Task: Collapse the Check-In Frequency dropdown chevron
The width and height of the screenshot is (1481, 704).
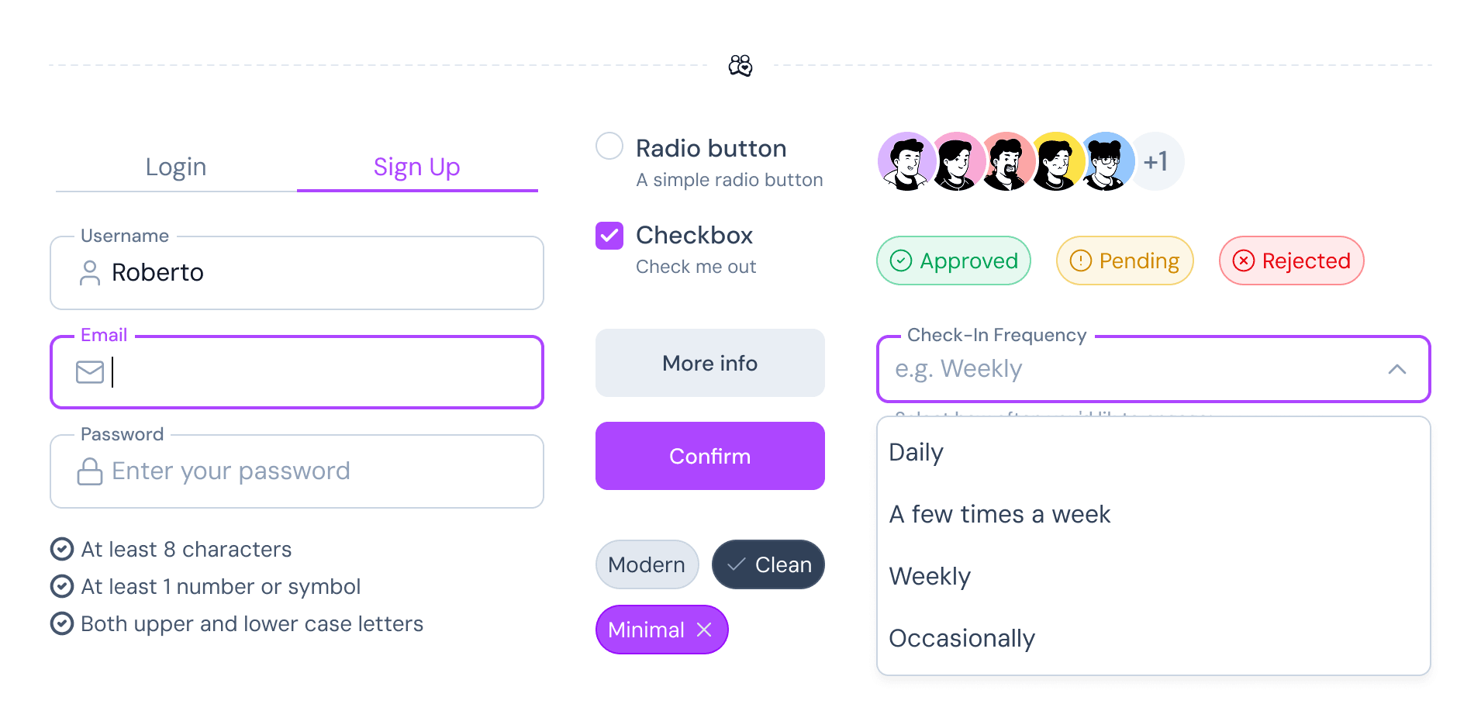Action: tap(1397, 370)
